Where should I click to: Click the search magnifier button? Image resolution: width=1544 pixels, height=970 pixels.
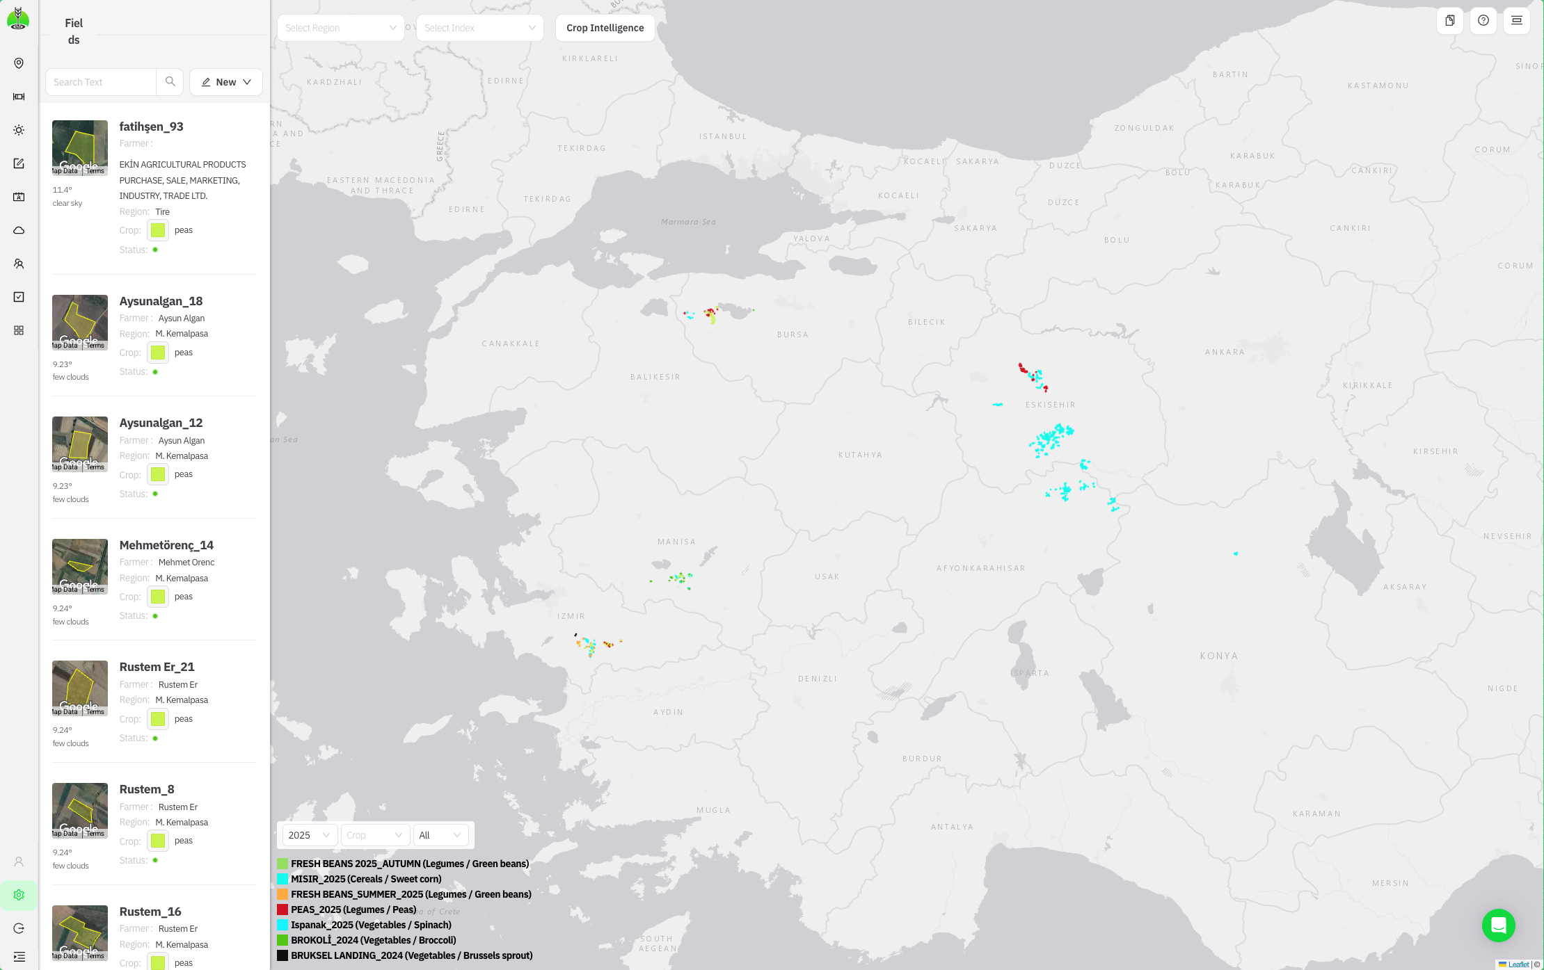click(170, 82)
